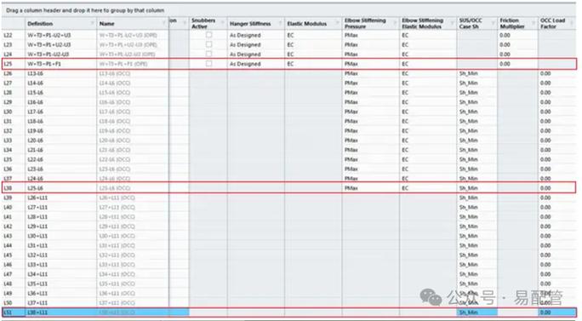This screenshot has width=582, height=321.
Task: Select definition cell L38+L11 in row L51
Action: pos(61,312)
